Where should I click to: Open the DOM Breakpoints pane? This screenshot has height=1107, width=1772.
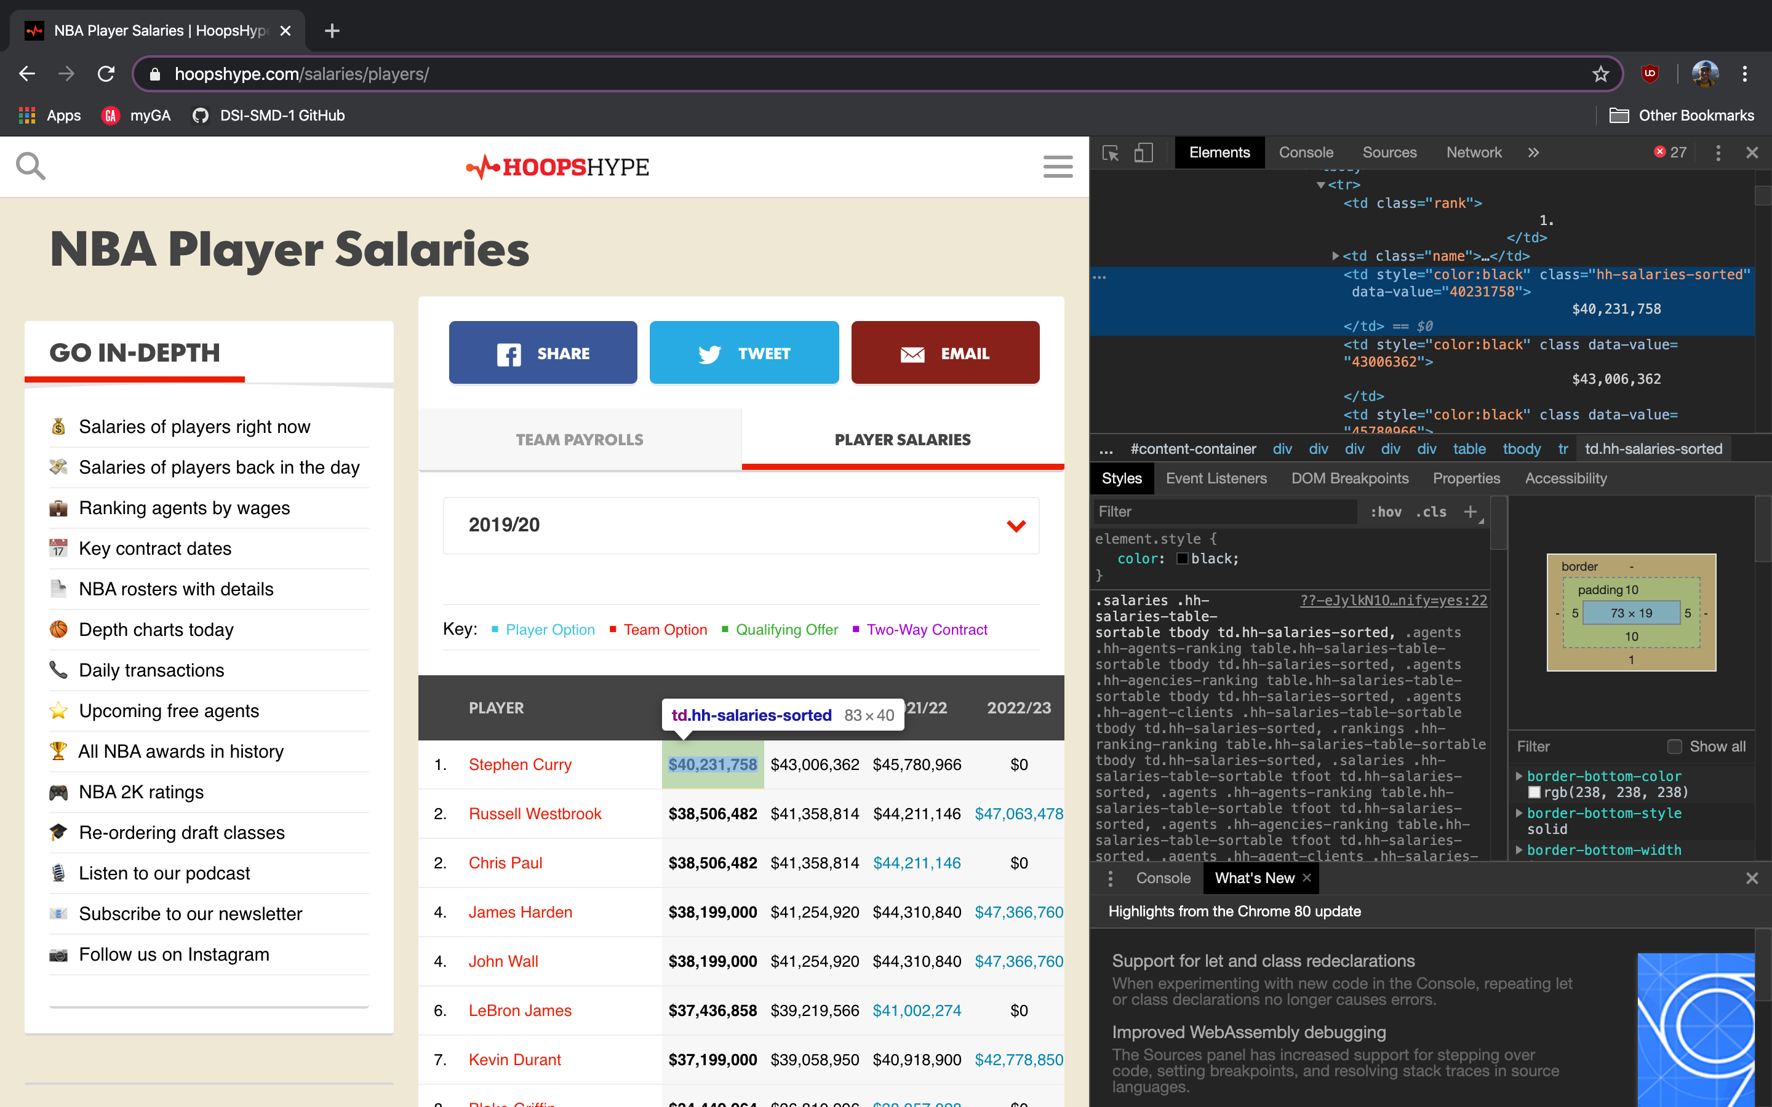point(1349,478)
